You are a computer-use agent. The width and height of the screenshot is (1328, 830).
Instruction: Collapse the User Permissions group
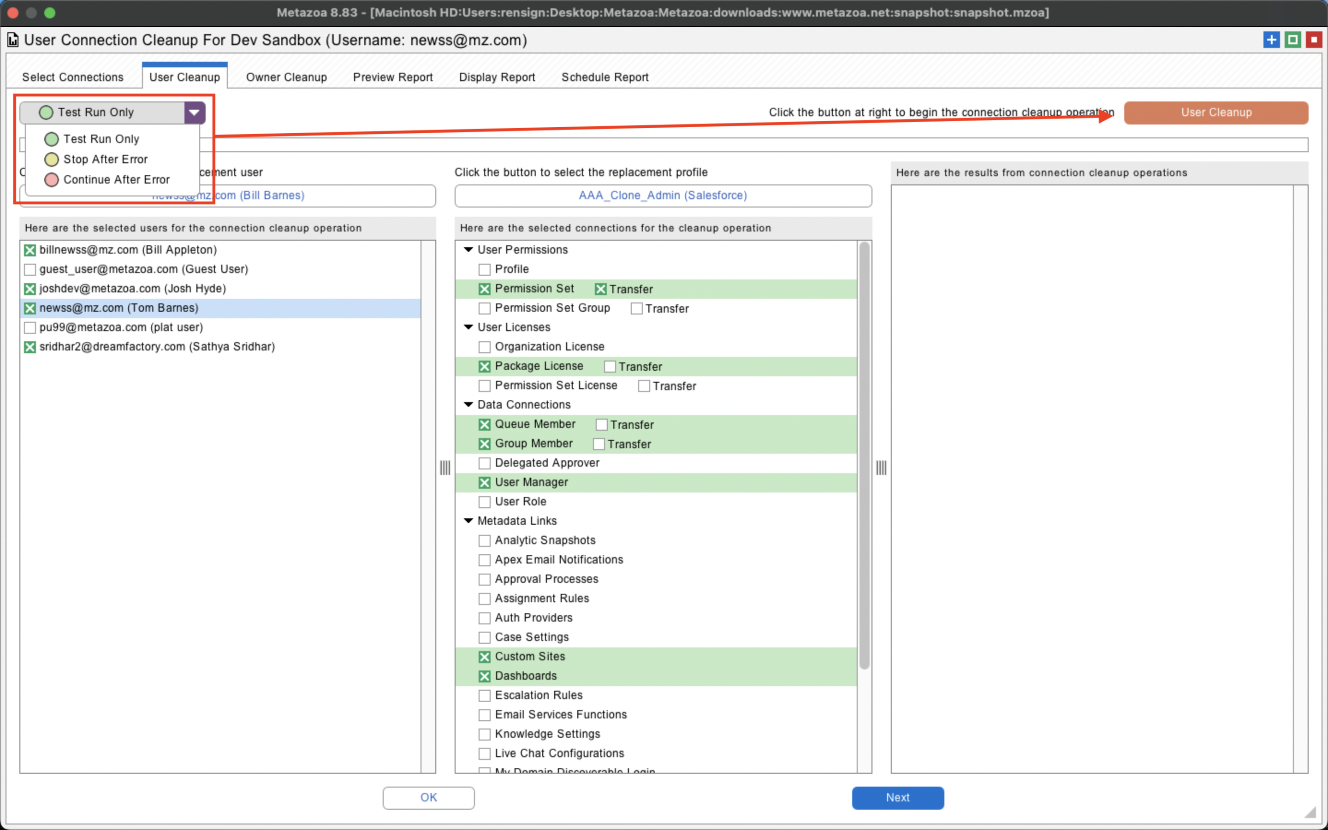(x=468, y=250)
